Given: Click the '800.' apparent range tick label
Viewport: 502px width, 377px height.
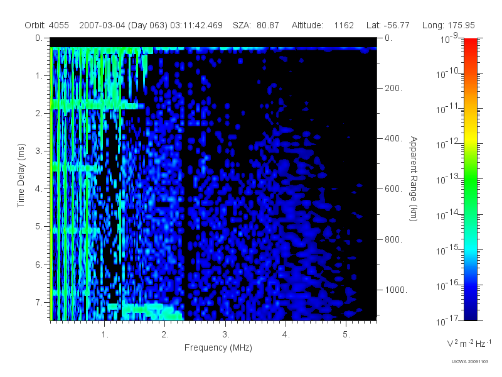Looking at the screenshot, I should point(393,239).
